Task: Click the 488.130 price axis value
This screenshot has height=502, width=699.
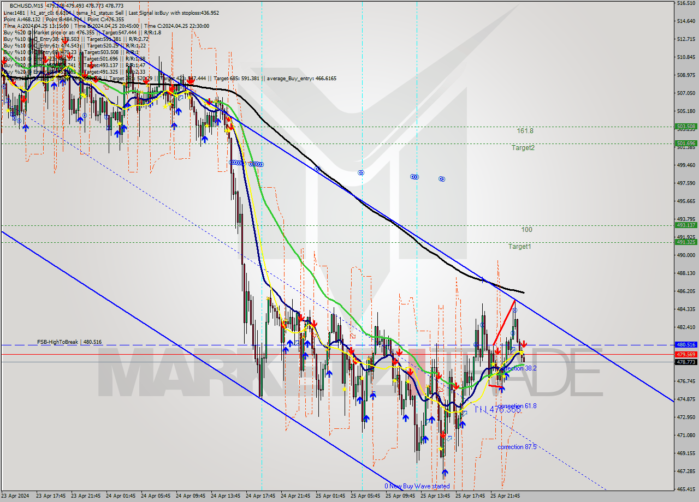Action: pos(686,273)
